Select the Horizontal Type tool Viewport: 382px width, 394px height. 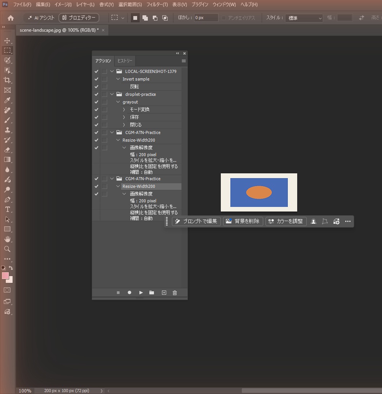(x=7, y=209)
